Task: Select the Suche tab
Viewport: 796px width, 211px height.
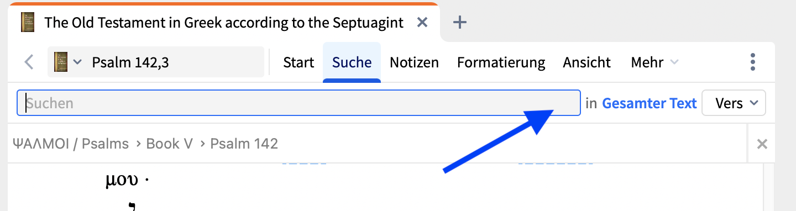Action: tap(352, 62)
